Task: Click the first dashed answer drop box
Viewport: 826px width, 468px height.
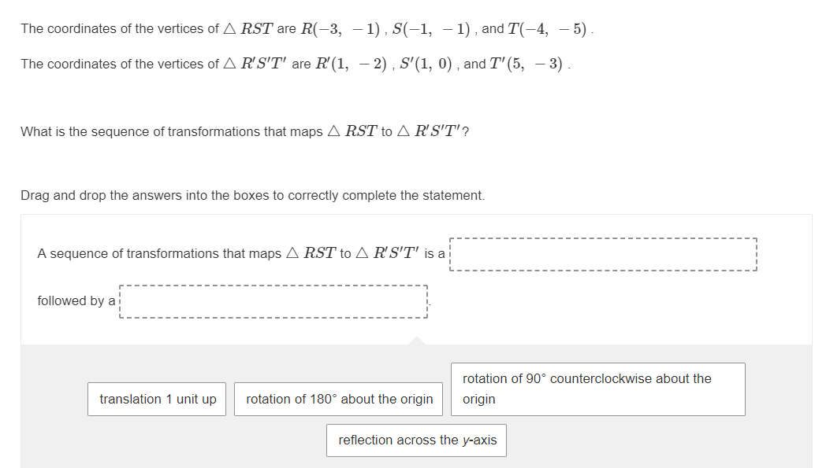Action: point(603,253)
